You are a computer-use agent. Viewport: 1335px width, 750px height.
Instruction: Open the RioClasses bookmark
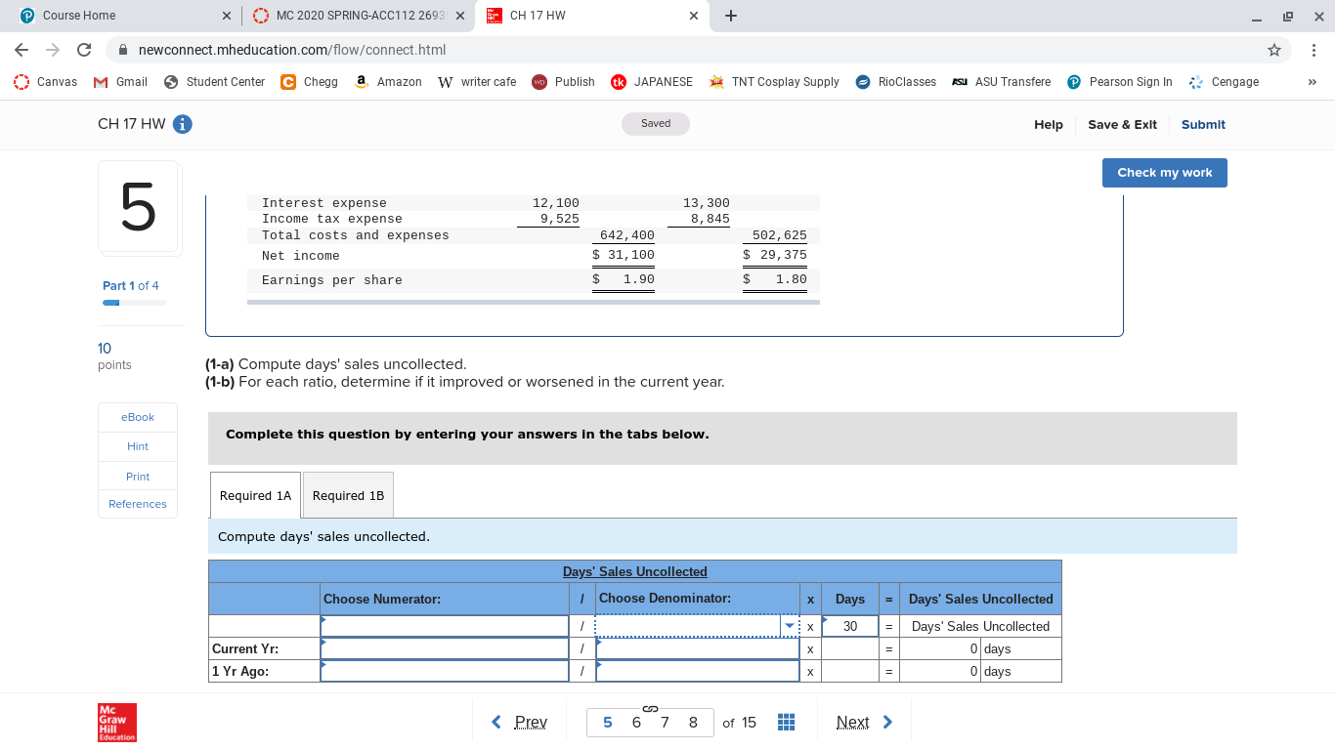click(x=896, y=82)
